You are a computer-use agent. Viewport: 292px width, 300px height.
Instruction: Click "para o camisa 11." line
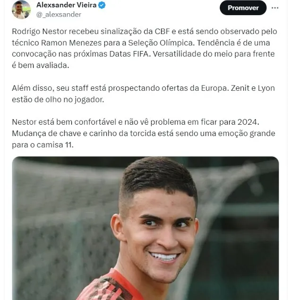pyautogui.click(x=43, y=145)
